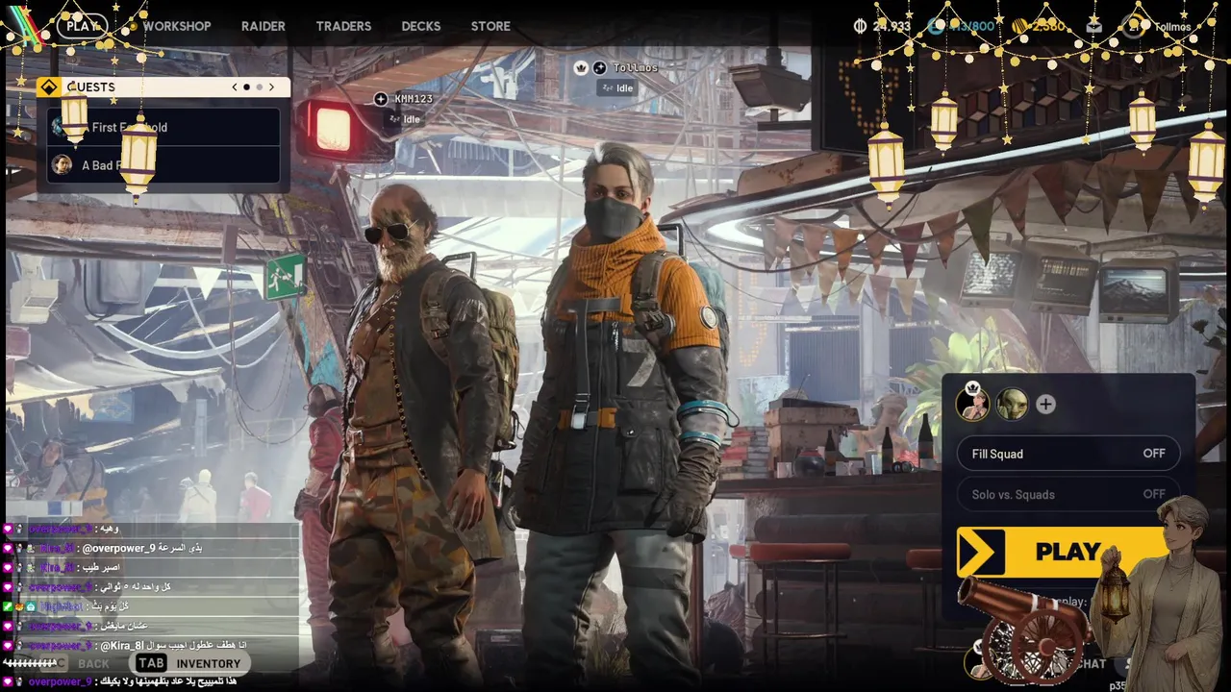
Task: Toggle the Fill Squad option
Action: (x=1068, y=454)
